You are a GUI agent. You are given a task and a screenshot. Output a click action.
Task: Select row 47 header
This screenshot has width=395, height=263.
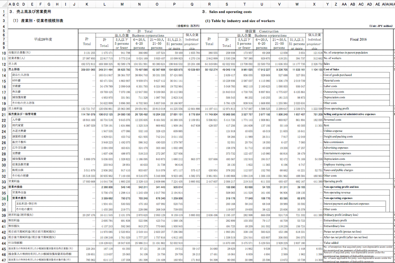tap(4, 260)
